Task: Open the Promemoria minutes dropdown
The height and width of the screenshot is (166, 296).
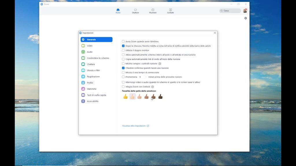Action: [143, 77]
